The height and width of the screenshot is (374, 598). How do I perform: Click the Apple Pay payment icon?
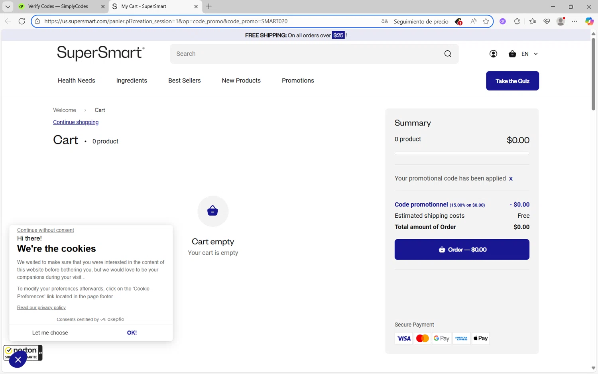click(480, 339)
